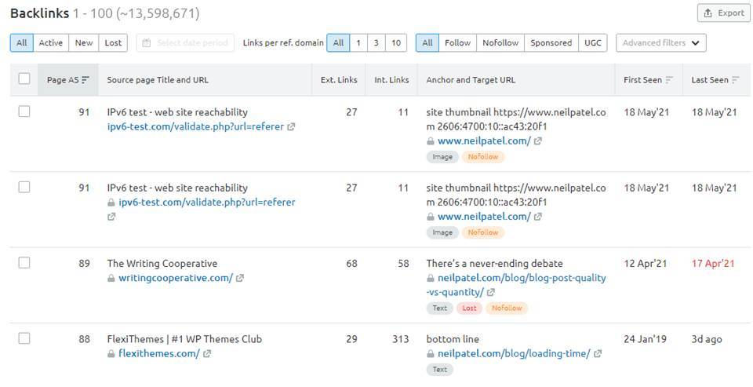Click the Export button

click(x=723, y=13)
